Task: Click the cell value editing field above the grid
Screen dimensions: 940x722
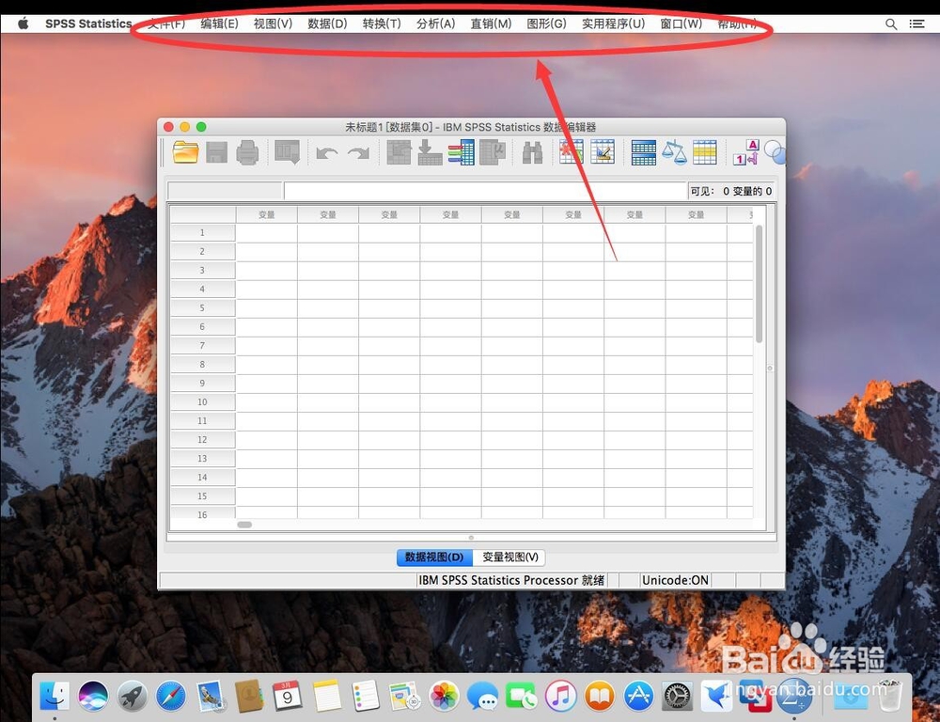Action: click(485, 191)
